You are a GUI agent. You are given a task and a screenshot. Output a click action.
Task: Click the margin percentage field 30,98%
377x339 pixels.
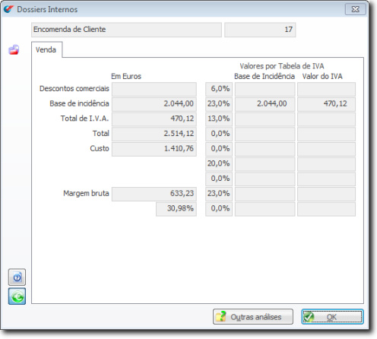click(x=176, y=209)
